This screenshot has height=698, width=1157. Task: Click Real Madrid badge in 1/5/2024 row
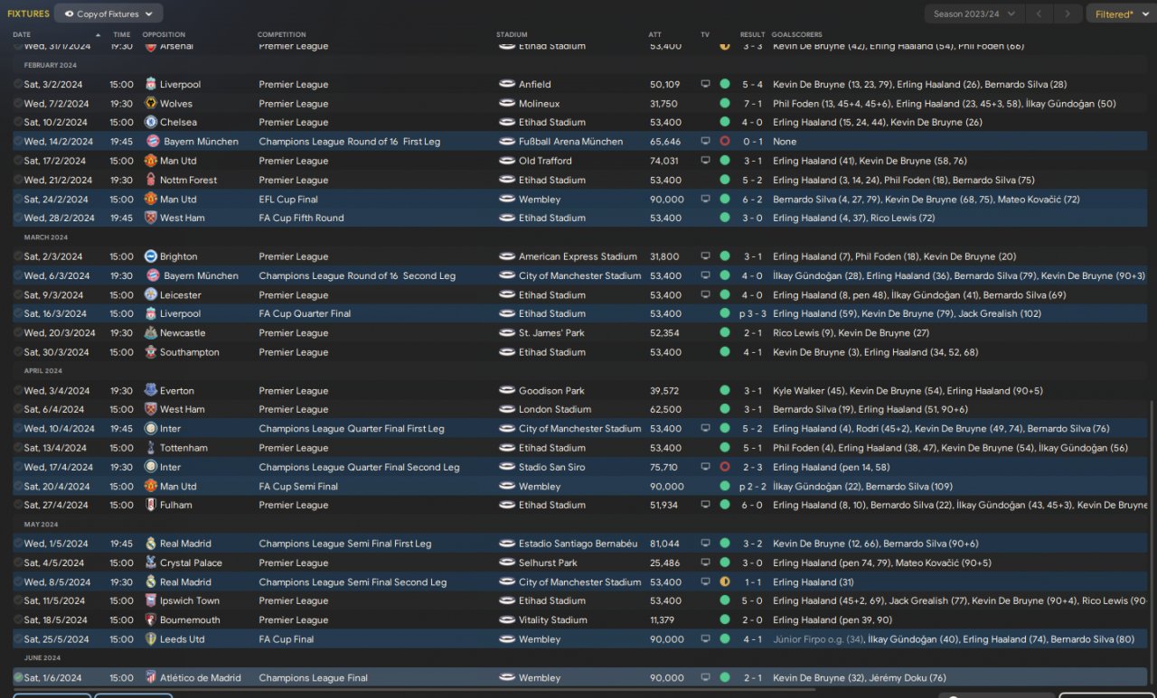(x=151, y=544)
